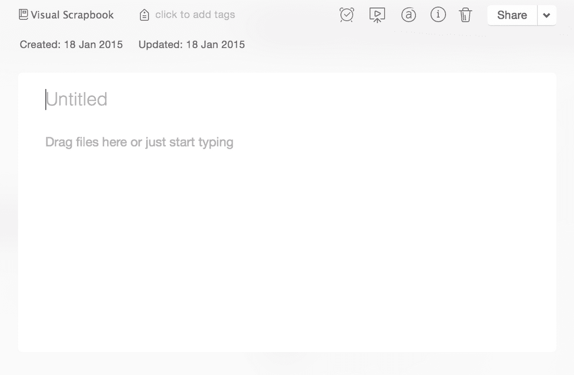
Task: Start presentation mode for this note
Action: click(377, 15)
